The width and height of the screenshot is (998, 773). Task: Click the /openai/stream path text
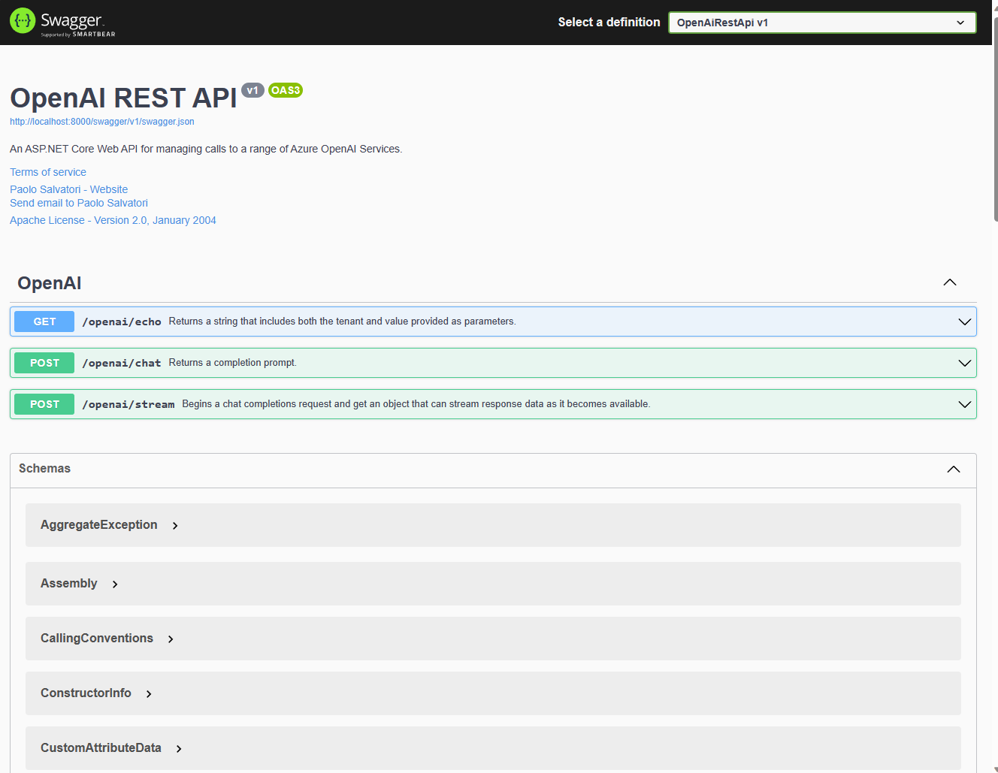[x=129, y=404]
